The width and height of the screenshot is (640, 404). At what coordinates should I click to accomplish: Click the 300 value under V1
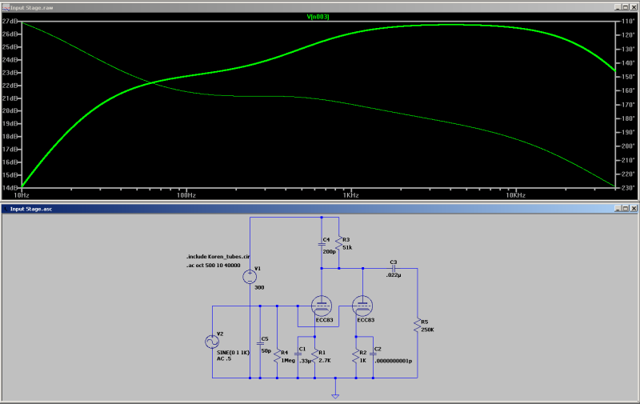(259, 288)
